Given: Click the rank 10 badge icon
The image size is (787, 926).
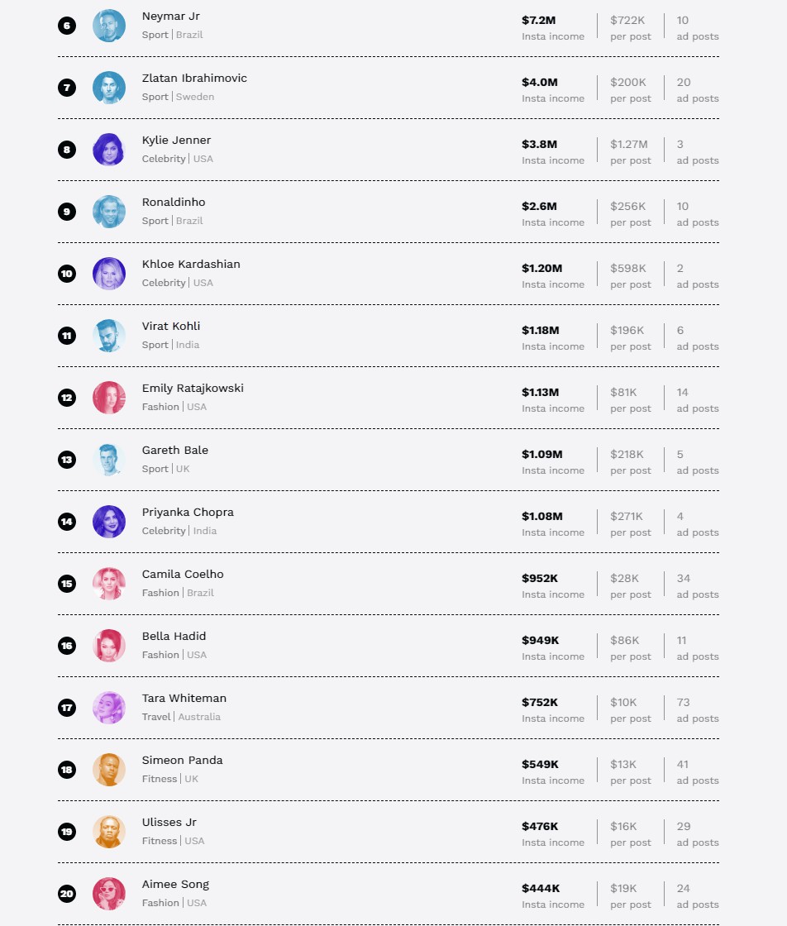Looking at the screenshot, I should [x=67, y=274].
